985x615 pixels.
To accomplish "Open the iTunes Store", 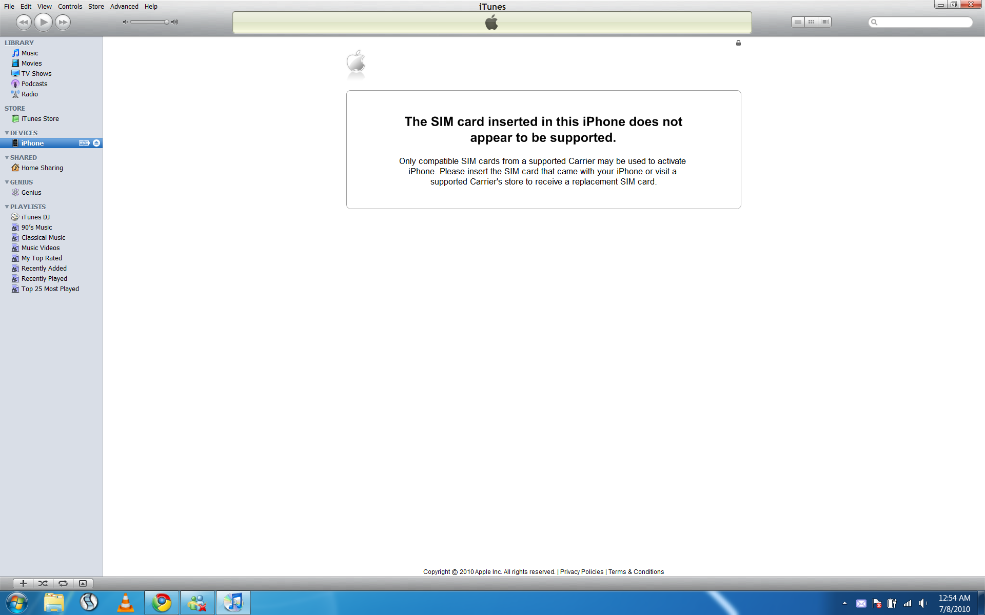I will coord(51,118).
